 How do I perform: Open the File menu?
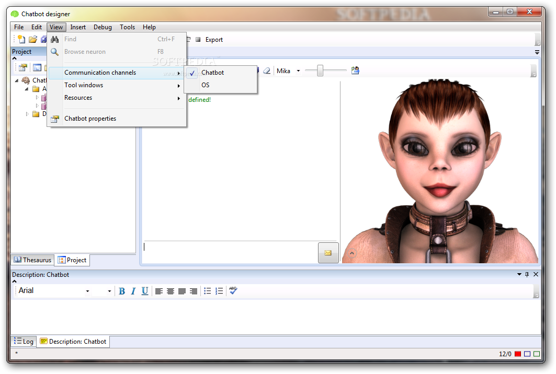(19, 27)
